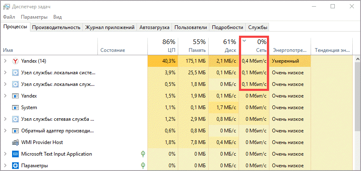Click the Обратный адаптер process icon
The width and height of the screenshot is (361, 171).
[x=15, y=131]
